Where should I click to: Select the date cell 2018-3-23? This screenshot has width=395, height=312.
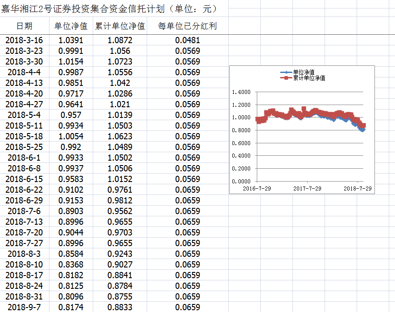tap(25, 51)
